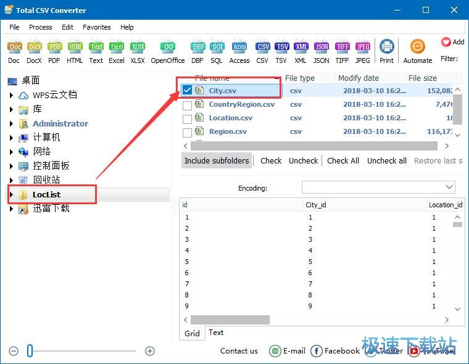This screenshot has height=364, width=469.
Task: Toggle Include subfolders option
Action: pyautogui.click(x=217, y=160)
